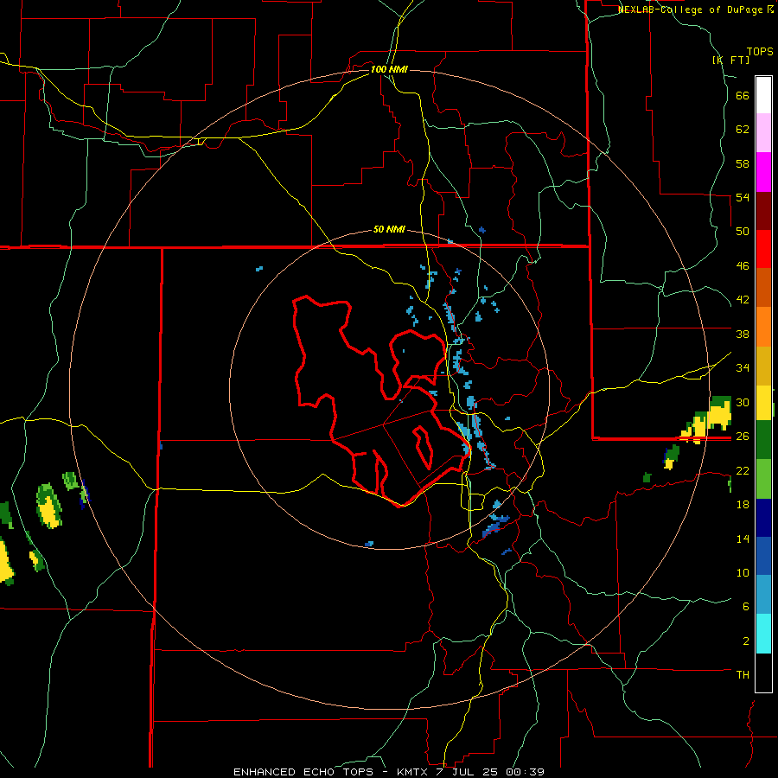Pick the gold swatch in the legend

click(x=763, y=366)
